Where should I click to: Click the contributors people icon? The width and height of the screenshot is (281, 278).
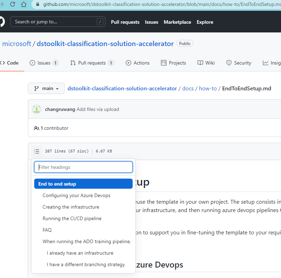[36, 128]
